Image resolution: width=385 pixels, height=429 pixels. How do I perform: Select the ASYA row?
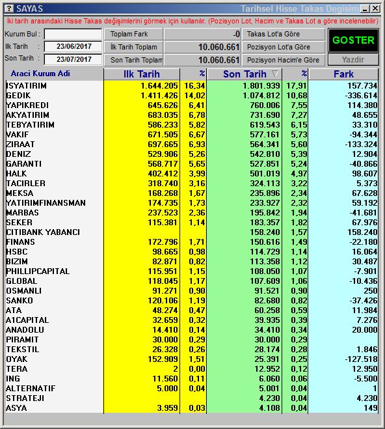point(192,408)
